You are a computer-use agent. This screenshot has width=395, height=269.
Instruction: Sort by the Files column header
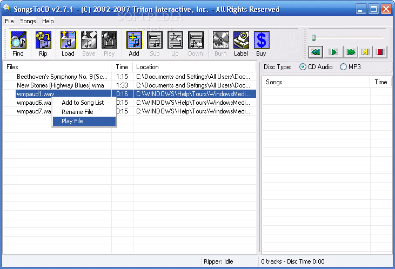[57, 67]
